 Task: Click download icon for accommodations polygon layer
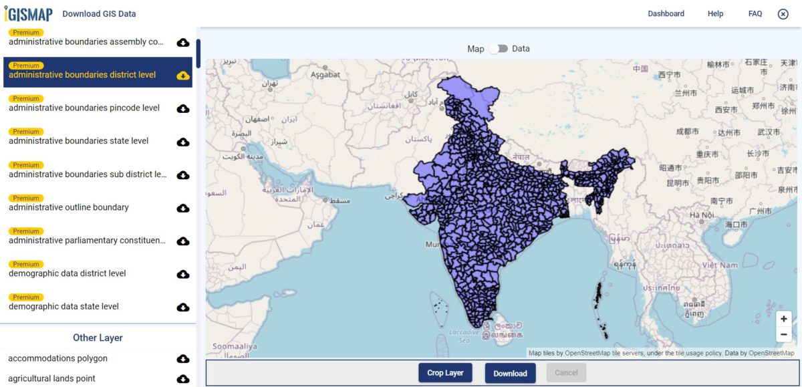click(x=183, y=358)
